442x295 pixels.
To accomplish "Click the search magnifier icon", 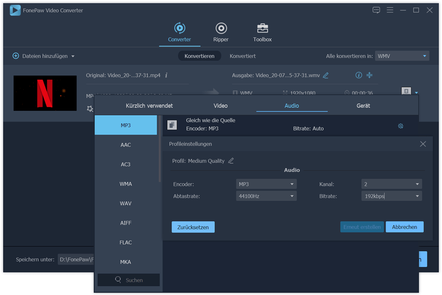I will [118, 279].
